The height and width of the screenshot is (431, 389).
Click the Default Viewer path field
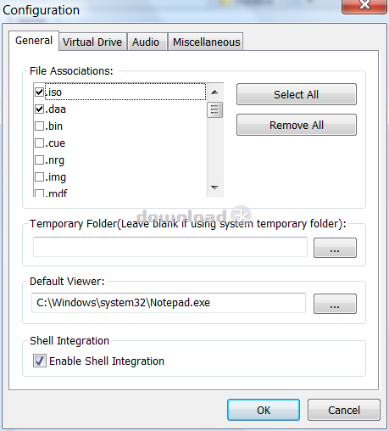point(169,303)
